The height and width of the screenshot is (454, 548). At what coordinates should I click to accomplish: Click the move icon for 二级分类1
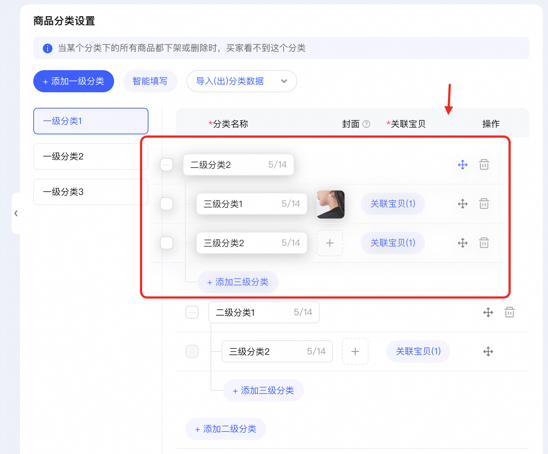pos(488,312)
